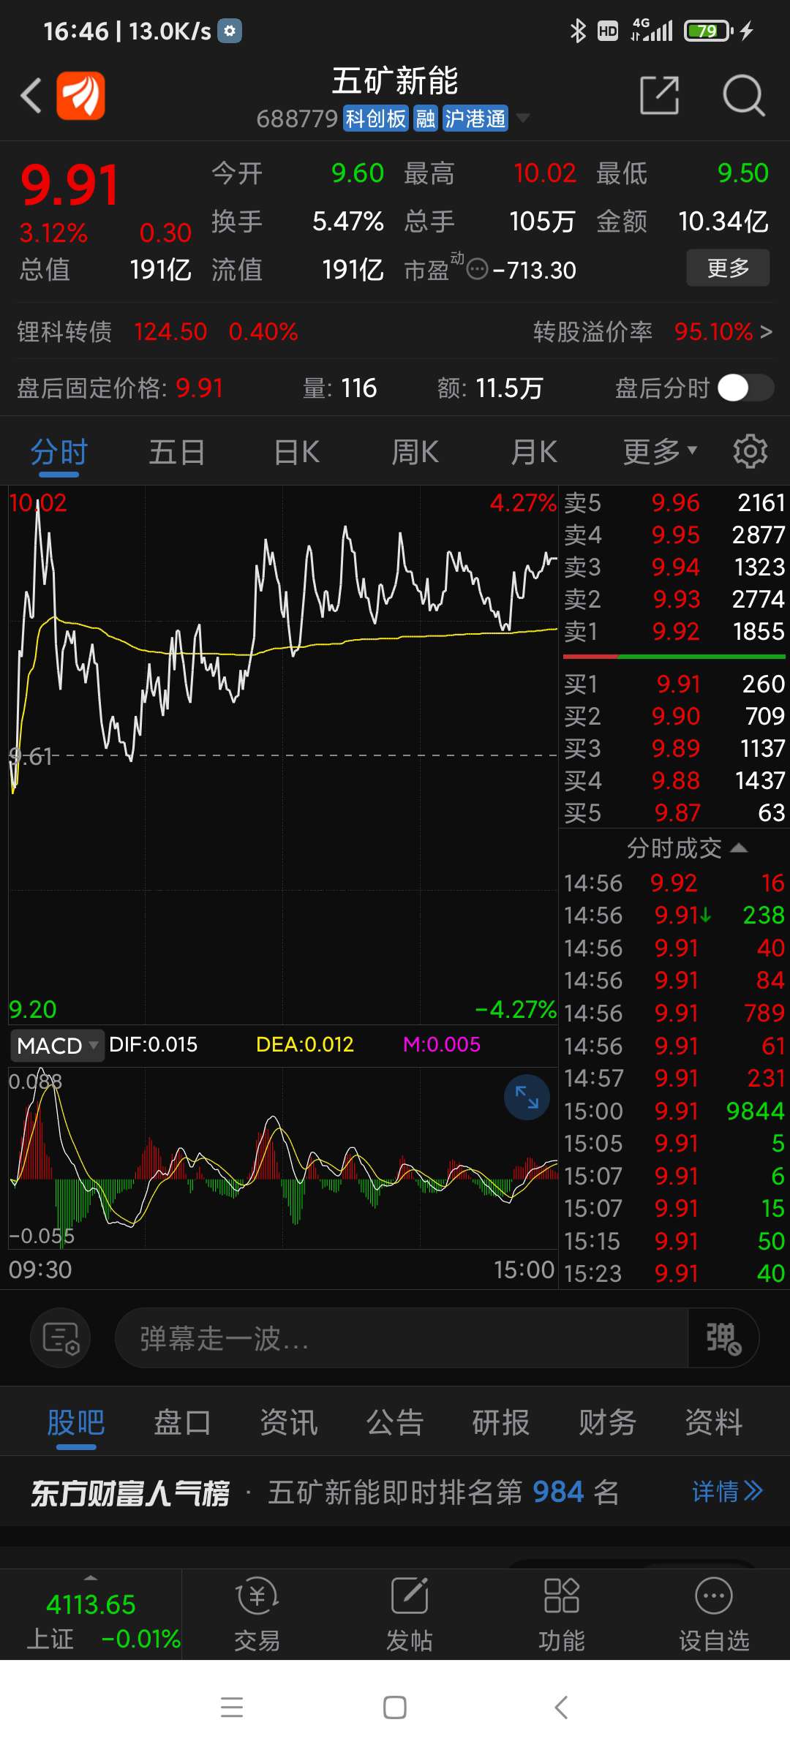Open the orange Eastmoney app logo
The image size is (790, 1755).
[81, 95]
